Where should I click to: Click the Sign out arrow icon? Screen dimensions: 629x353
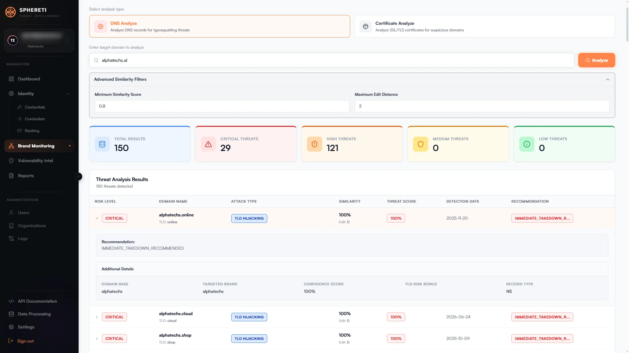10,341
